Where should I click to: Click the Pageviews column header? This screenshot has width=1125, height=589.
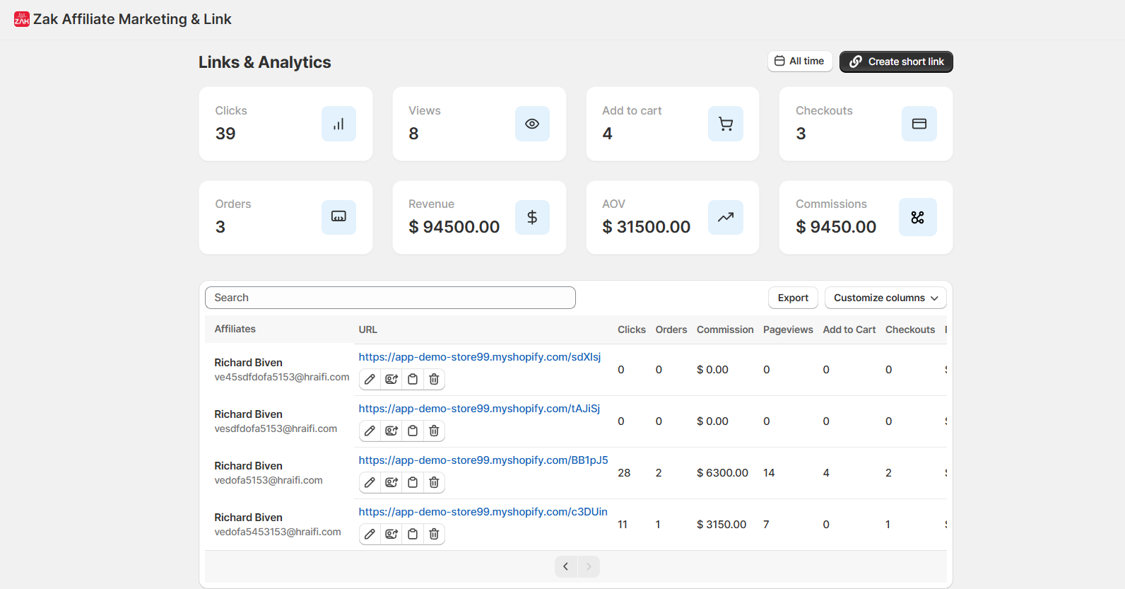788,330
